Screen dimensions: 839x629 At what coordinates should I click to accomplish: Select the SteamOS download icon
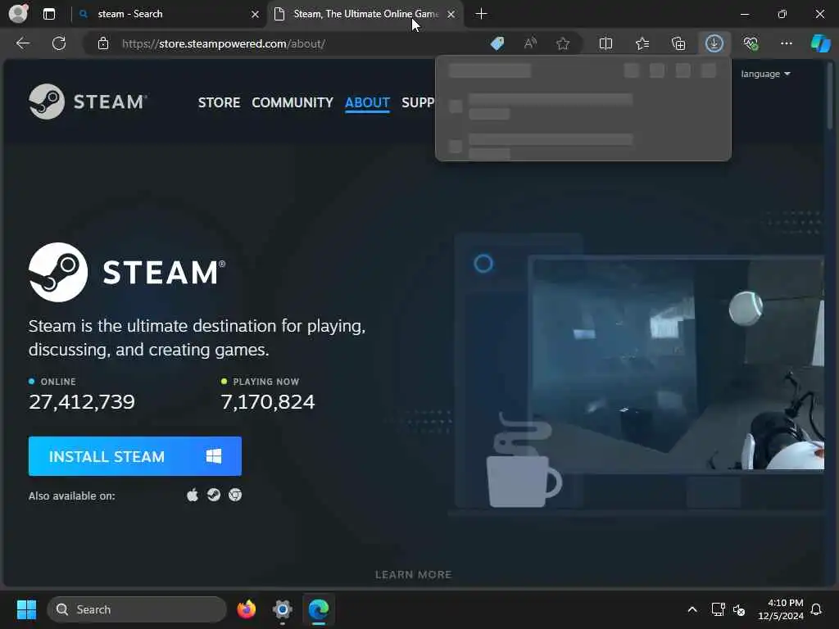(x=214, y=495)
